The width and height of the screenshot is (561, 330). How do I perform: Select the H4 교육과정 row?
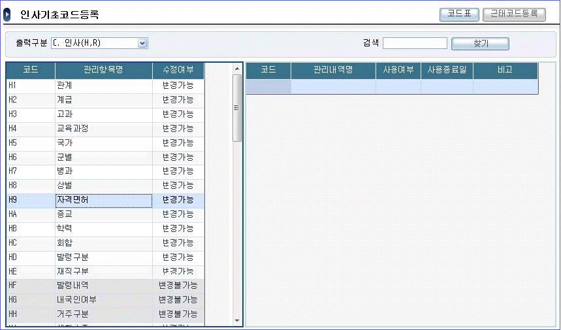pos(104,128)
